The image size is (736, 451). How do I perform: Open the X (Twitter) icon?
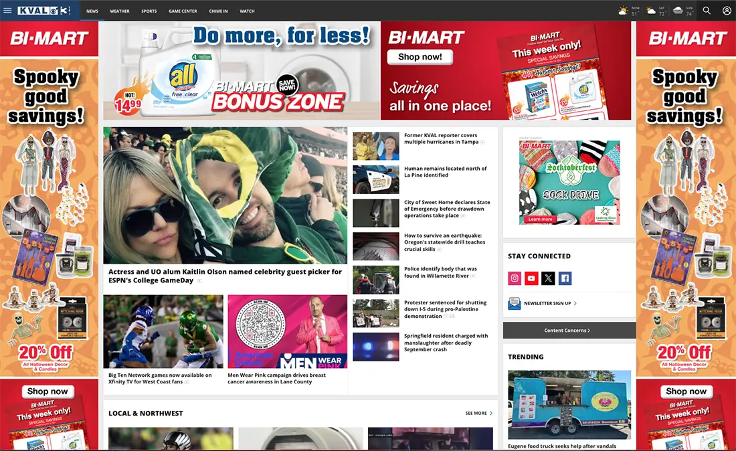(x=548, y=278)
